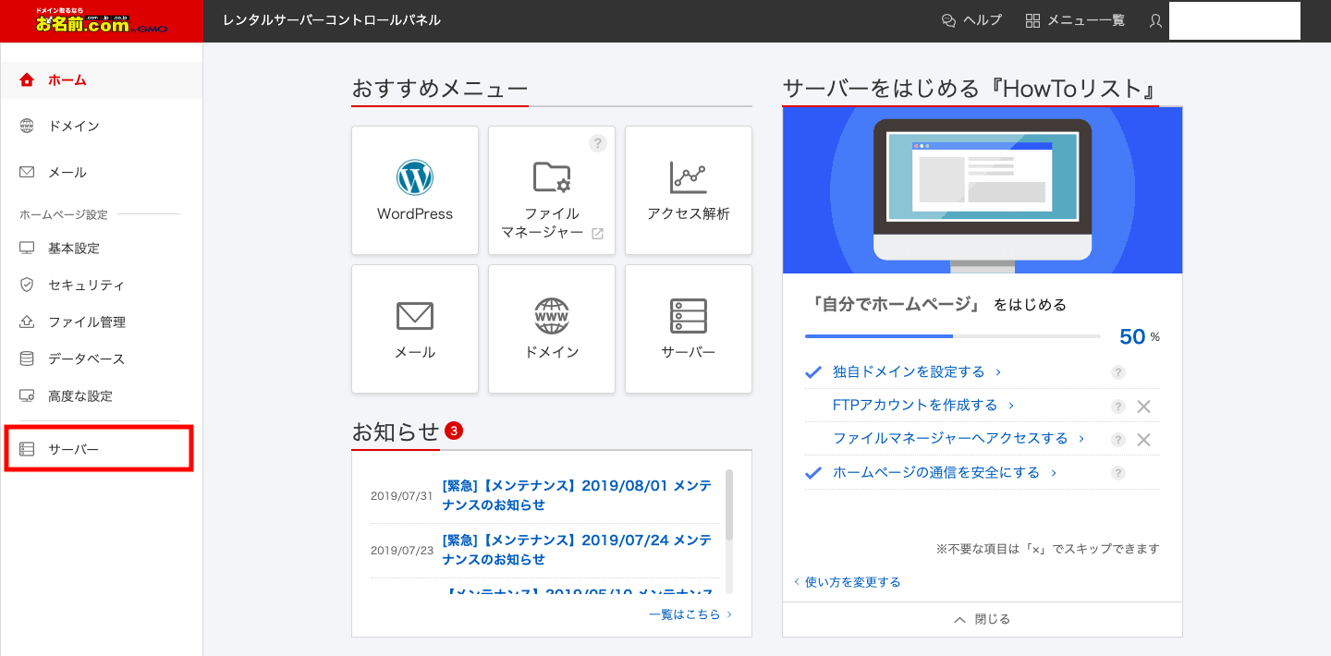Select セキュリティ in the sidebar
Image resolution: width=1331 pixels, height=656 pixels.
(86, 285)
